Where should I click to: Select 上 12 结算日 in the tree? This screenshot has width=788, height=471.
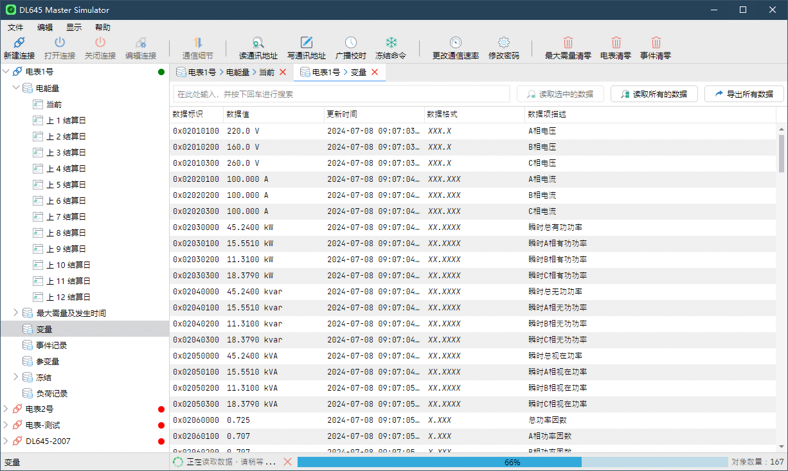click(68, 297)
